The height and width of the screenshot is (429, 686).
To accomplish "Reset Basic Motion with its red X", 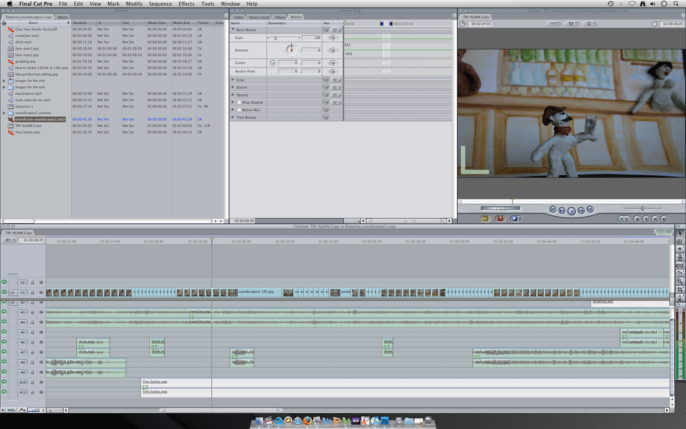I will 326,29.
